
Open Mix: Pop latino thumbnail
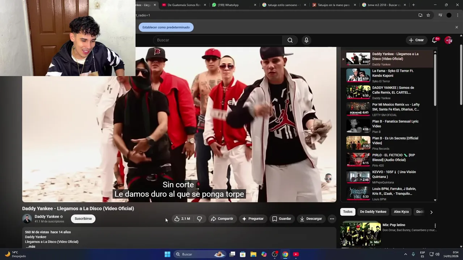pyautogui.click(x=360, y=234)
